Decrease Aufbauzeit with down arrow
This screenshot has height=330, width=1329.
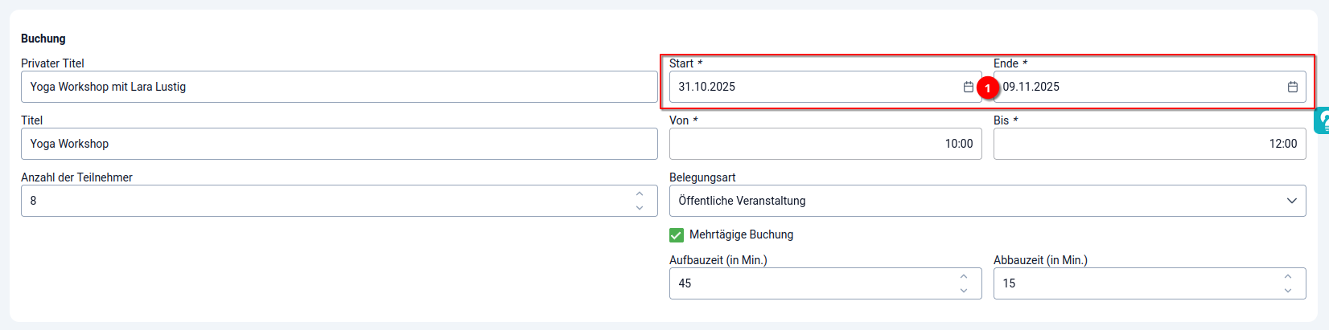(964, 291)
